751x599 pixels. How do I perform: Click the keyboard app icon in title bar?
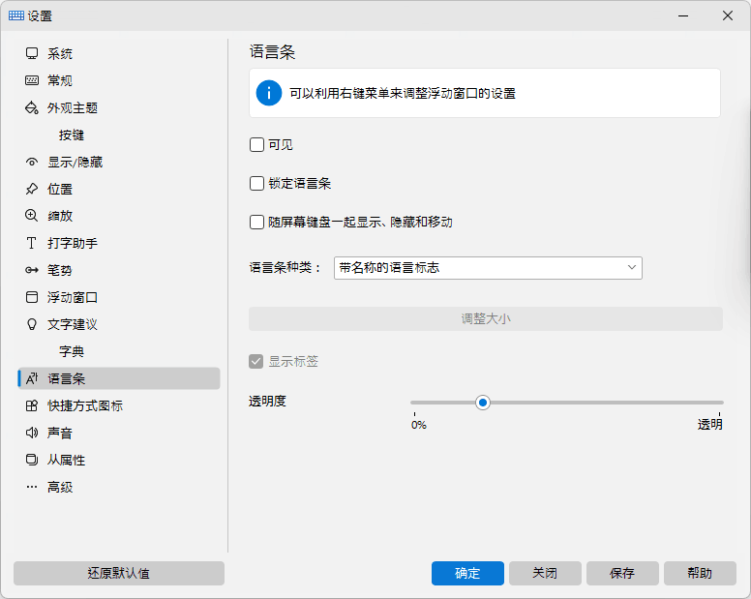click(16, 15)
